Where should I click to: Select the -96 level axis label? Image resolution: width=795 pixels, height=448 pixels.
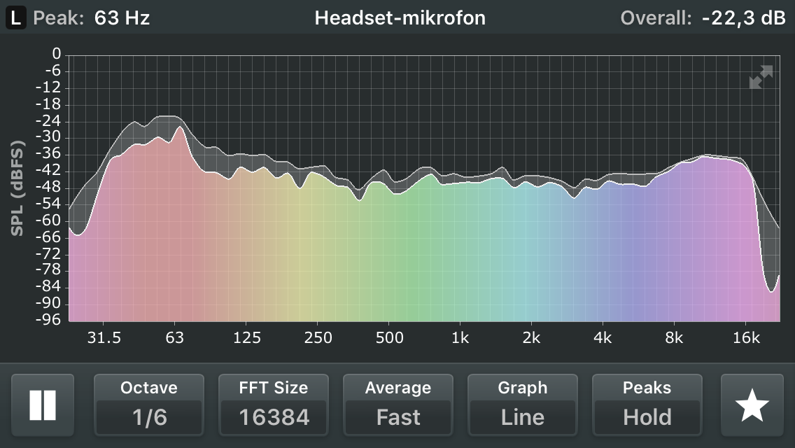point(48,320)
